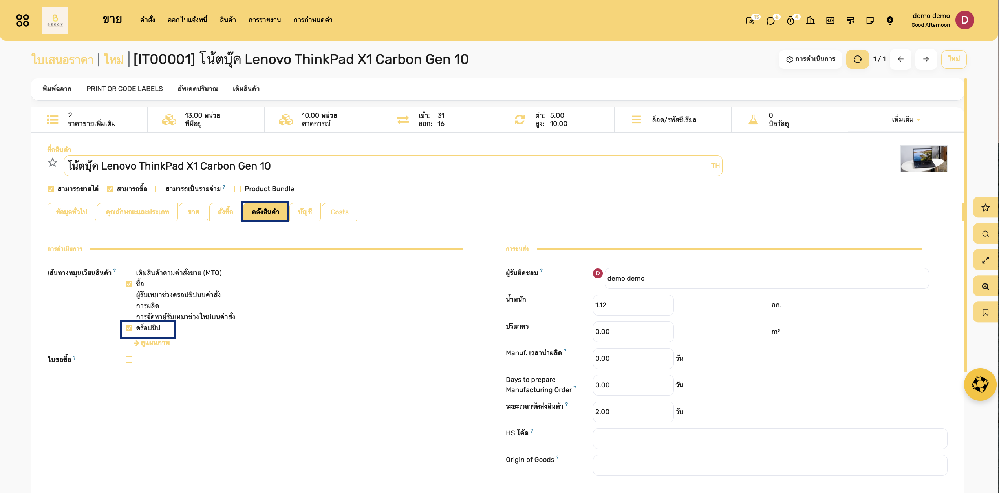Switch to the คุณลักษณะและประเภท tab

(137, 212)
